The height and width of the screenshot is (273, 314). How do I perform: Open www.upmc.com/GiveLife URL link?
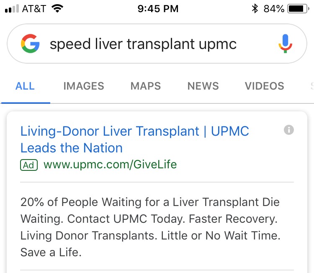tap(110, 165)
